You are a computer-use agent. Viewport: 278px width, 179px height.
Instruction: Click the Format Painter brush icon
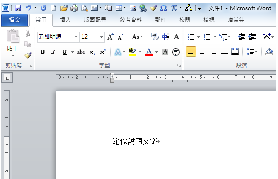point(28,55)
